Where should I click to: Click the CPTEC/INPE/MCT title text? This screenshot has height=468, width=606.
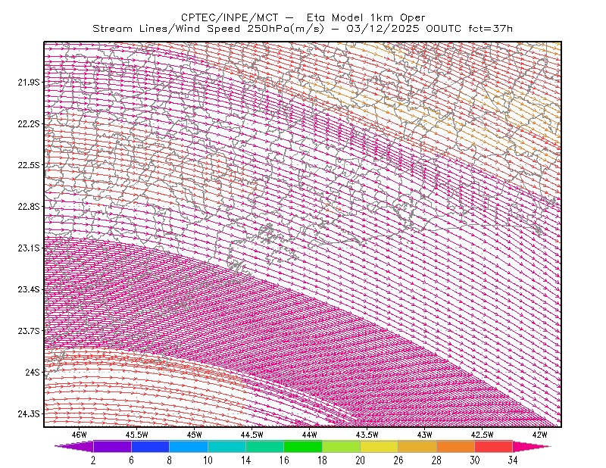click(230, 17)
